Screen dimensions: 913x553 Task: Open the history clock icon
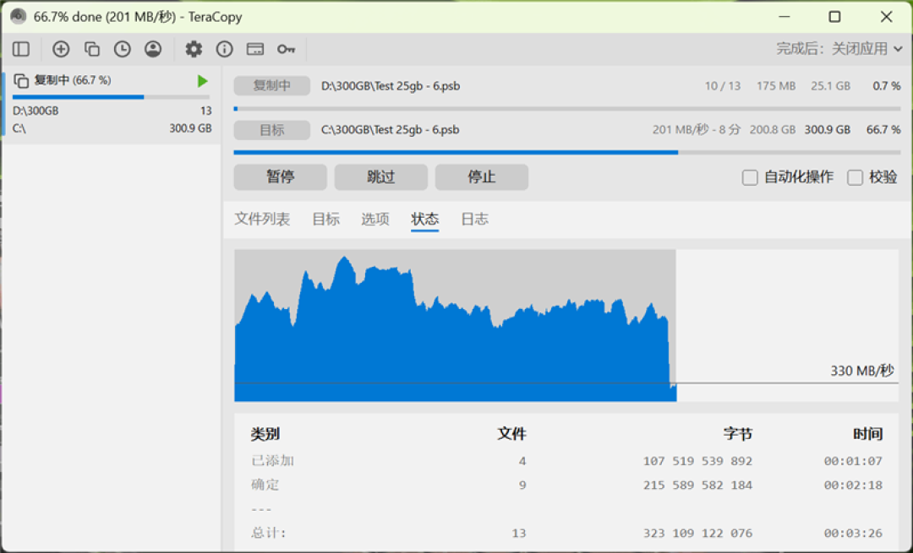pos(123,49)
